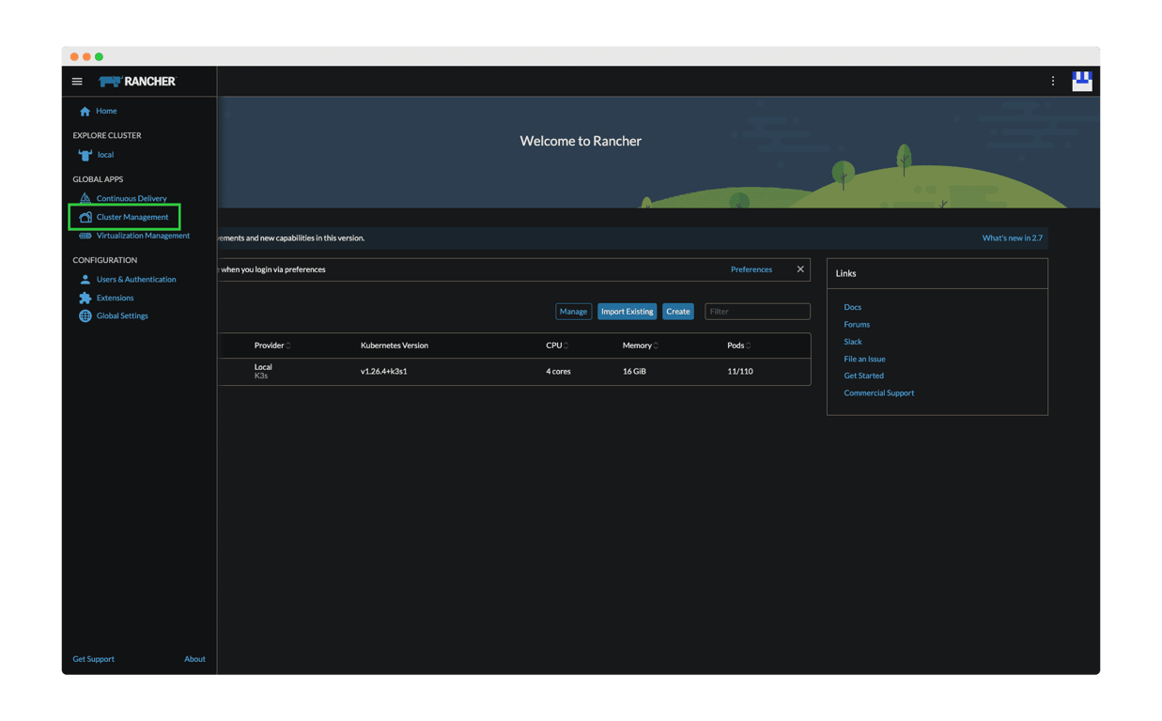Click the 16 GiB memory cell
The width and height of the screenshot is (1162, 721).
pos(634,372)
